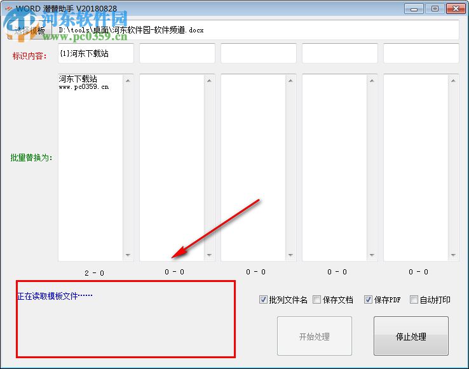Click the third empty 标识内容 field
This screenshot has width=469, height=369.
pyautogui.click(x=259, y=53)
